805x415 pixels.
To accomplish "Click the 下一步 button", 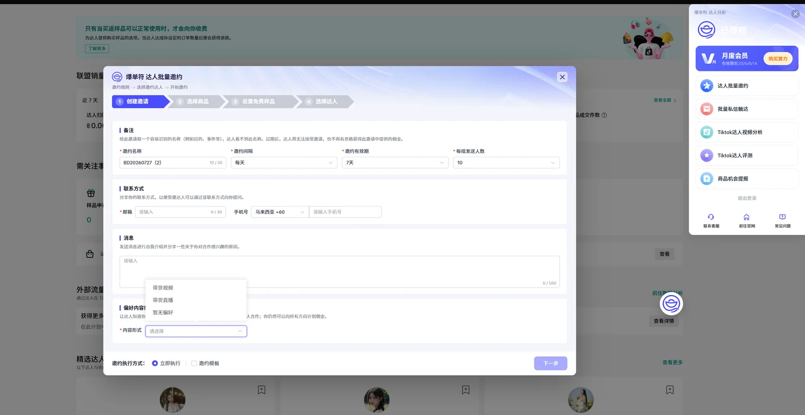I will pyautogui.click(x=551, y=364).
